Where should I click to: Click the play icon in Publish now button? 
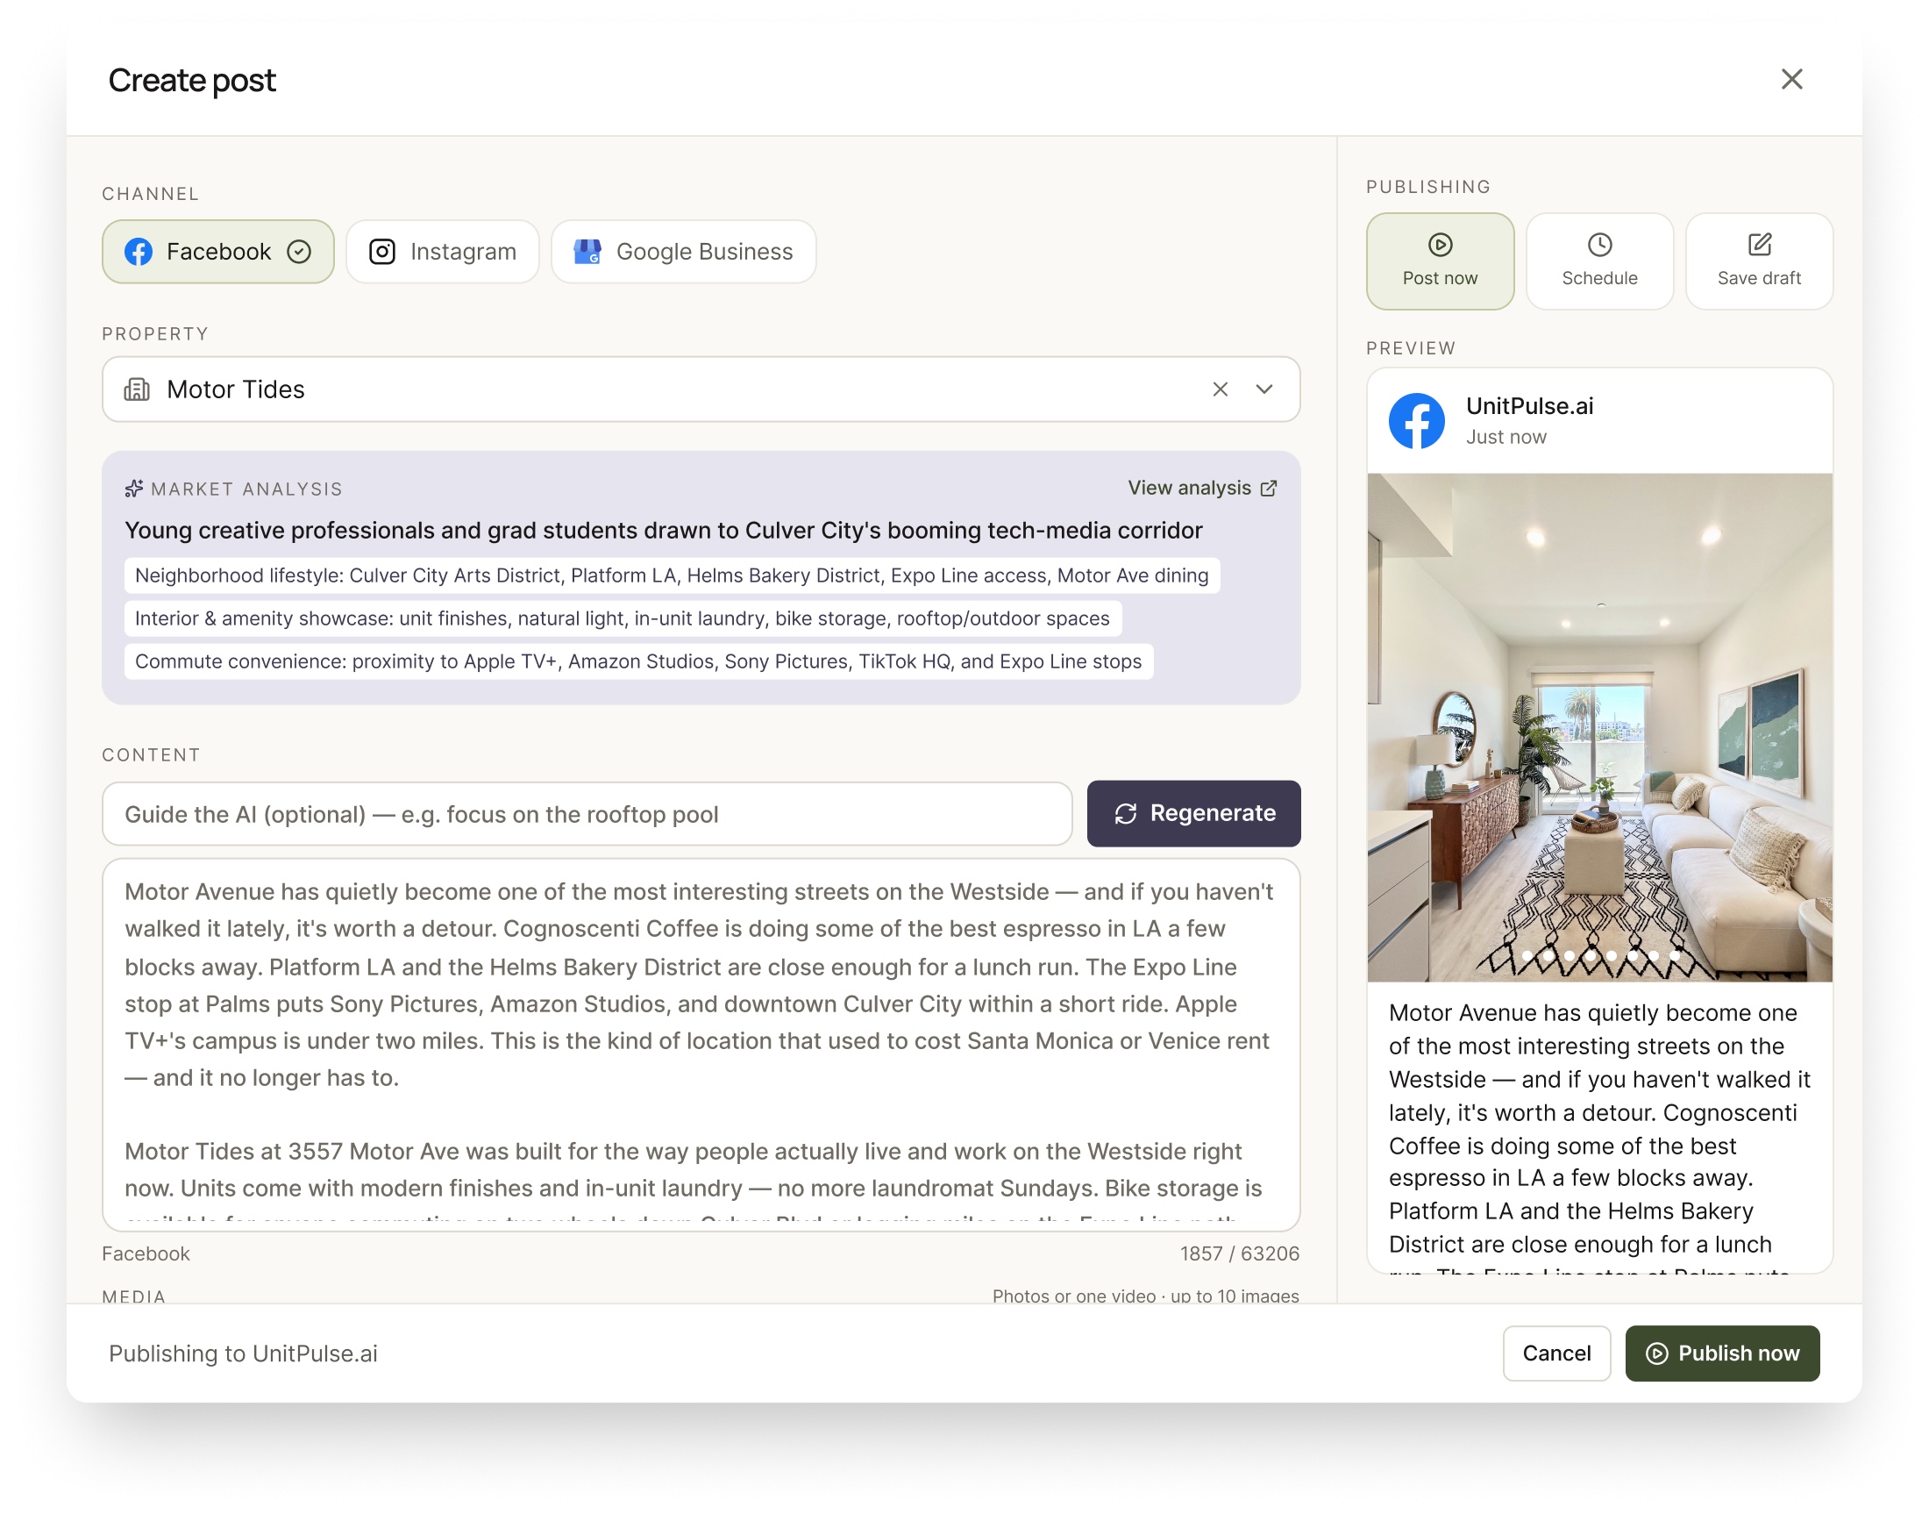tap(1656, 1353)
